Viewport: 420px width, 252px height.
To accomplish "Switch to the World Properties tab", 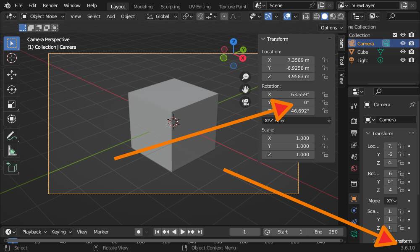I will click(354, 168).
